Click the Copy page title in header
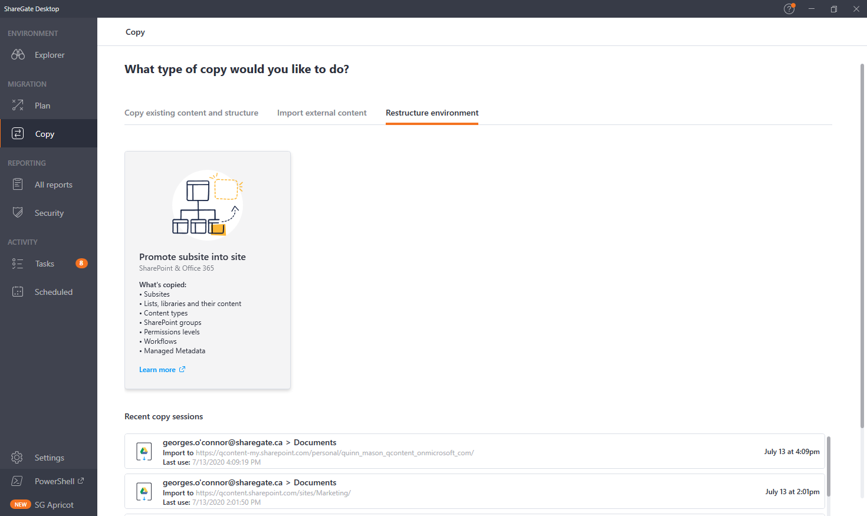 pyautogui.click(x=135, y=32)
